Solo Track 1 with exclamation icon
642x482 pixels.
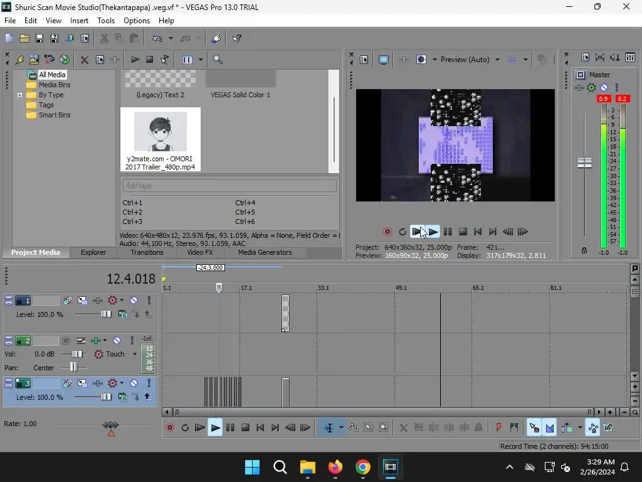149,301
